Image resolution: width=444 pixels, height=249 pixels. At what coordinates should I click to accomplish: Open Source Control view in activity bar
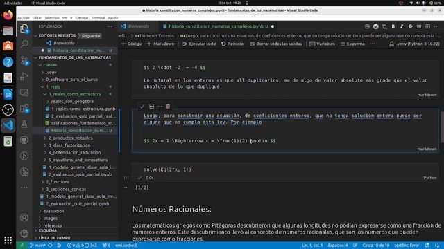pyautogui.click(x=24, y=60)
